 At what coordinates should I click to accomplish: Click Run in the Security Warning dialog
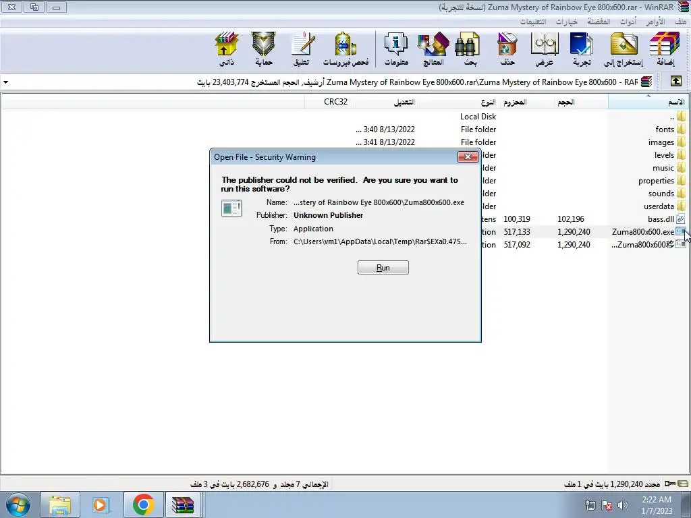tap(383, 267)
